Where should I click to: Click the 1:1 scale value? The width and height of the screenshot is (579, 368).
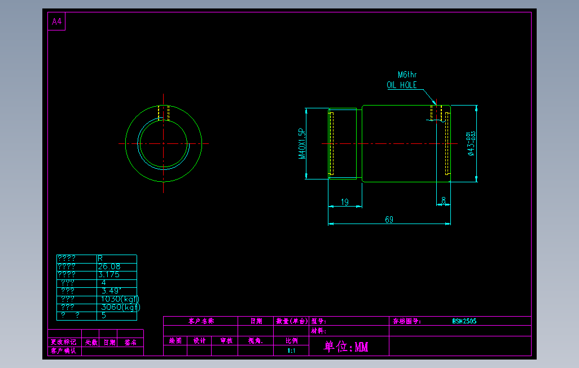(x=291, y=351)
